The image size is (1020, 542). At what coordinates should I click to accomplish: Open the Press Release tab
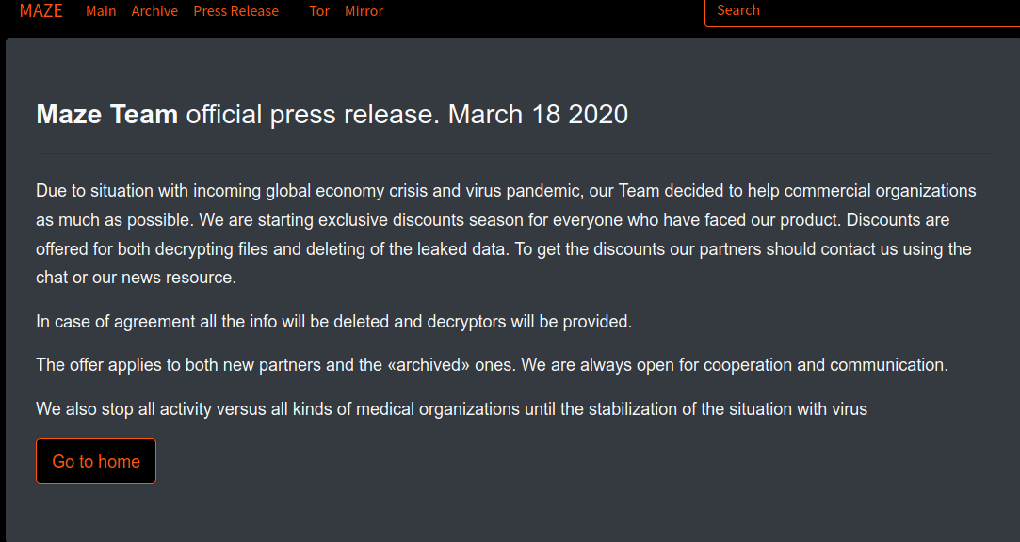[236, 11]
